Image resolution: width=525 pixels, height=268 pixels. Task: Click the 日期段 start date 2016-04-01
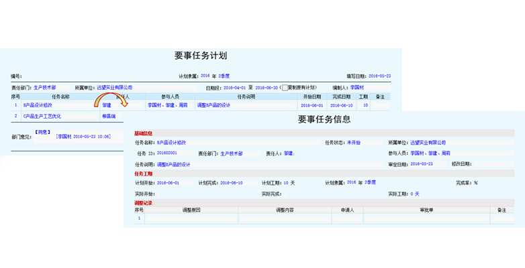pos(235,87)
